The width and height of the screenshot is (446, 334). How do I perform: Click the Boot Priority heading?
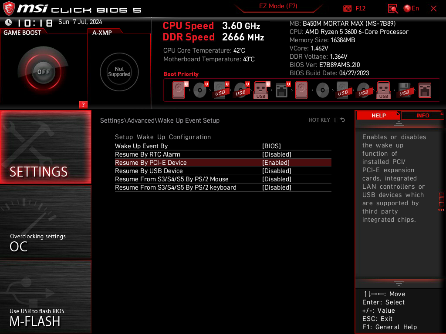point(181,74)
